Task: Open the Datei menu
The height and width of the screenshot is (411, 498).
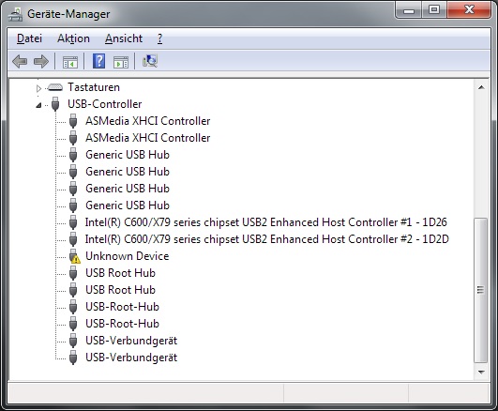Action: click(x=29, y=38)
